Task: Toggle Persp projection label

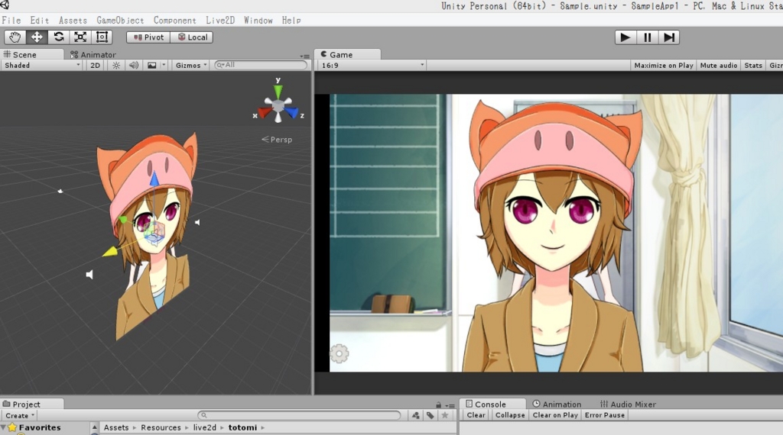Action: pos(277,140)
